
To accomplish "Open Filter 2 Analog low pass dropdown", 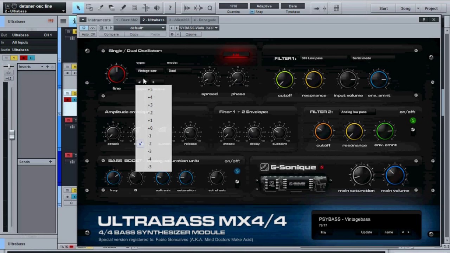I will [x=357, y=112].
